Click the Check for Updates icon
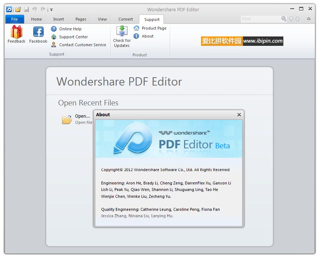 point(122,31)
